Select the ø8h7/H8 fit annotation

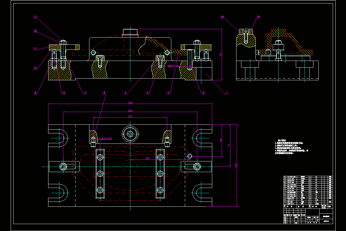pyautogui.click(x=174, y=66)
